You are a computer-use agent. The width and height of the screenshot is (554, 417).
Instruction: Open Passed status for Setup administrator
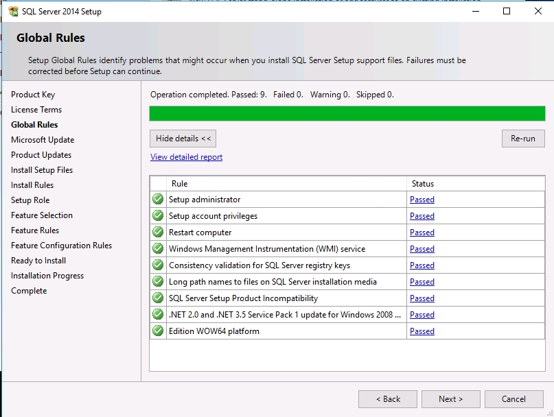(422, 200)
